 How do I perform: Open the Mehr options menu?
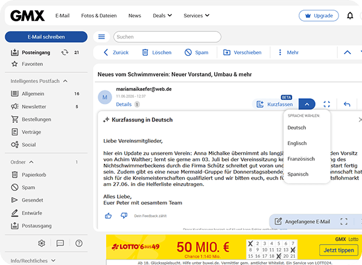[x=288, y=52]
